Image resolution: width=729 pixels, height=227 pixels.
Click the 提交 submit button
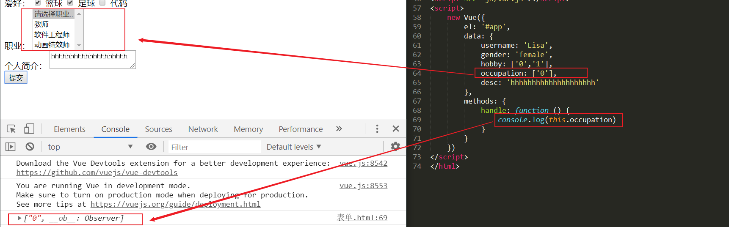[16, 78]
